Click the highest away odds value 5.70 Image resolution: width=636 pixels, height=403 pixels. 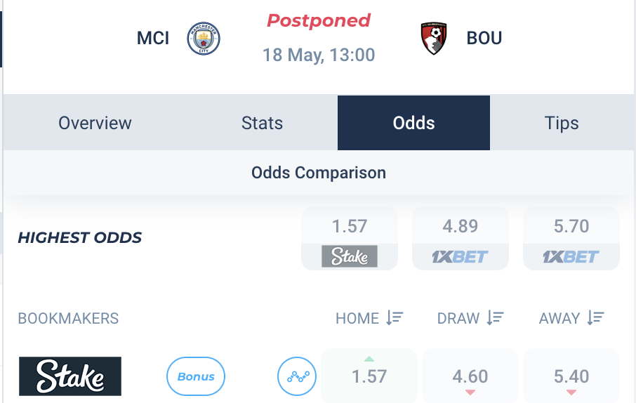(571, 226)
